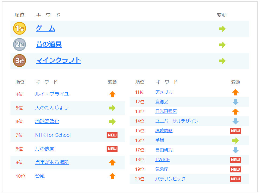Open the 月の表面 keyword link
The height and width of the screenshot is (194, 260).
pyautogui.click(x=45, y=149)
